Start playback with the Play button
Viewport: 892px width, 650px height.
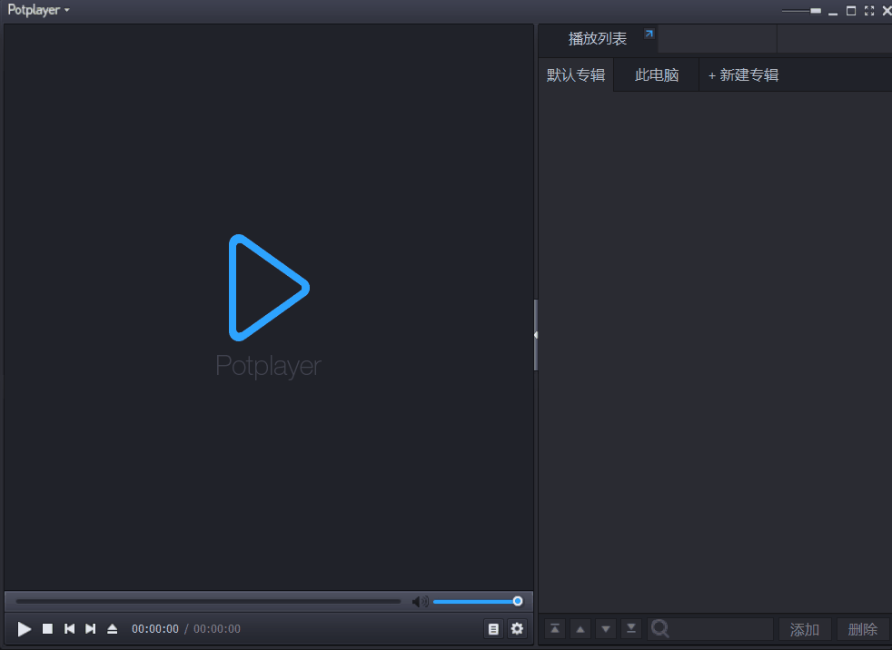(x=24, y=629)
